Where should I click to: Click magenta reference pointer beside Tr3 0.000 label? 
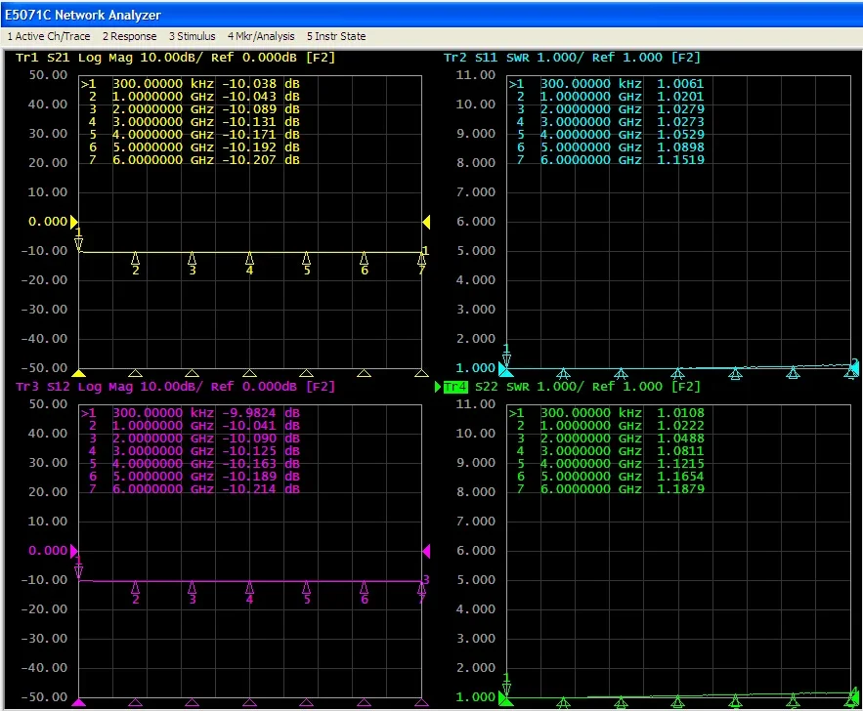click(x=74, y=551)
